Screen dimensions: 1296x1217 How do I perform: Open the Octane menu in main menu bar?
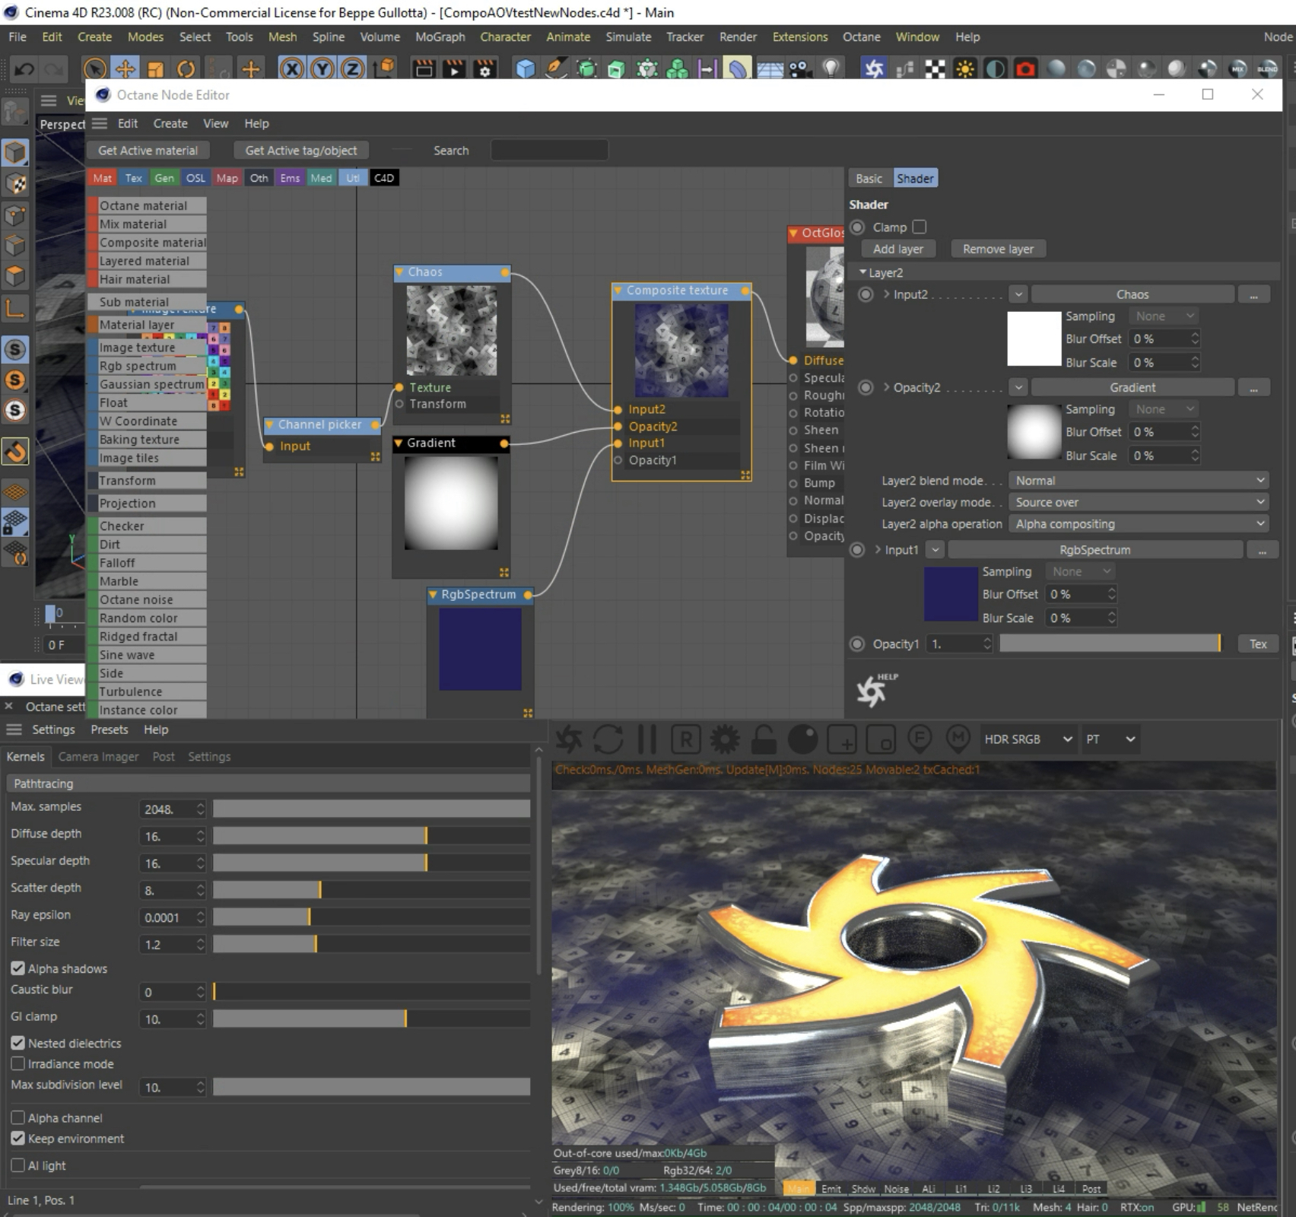pos(861,37)
